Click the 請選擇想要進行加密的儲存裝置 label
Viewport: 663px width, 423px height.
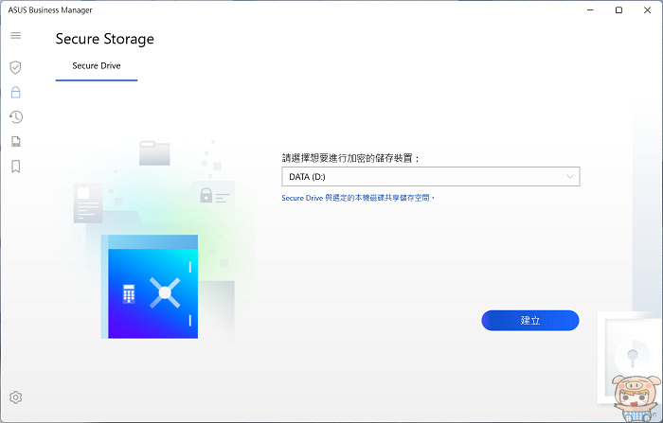pos(350,158)
